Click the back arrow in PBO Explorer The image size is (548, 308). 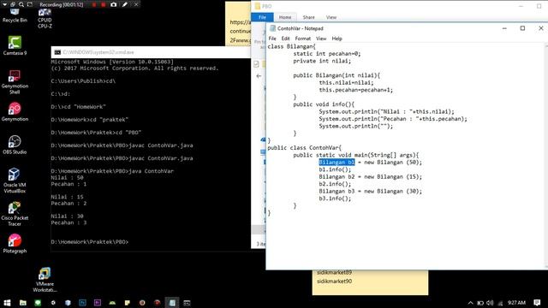click(x=259, y=76)
